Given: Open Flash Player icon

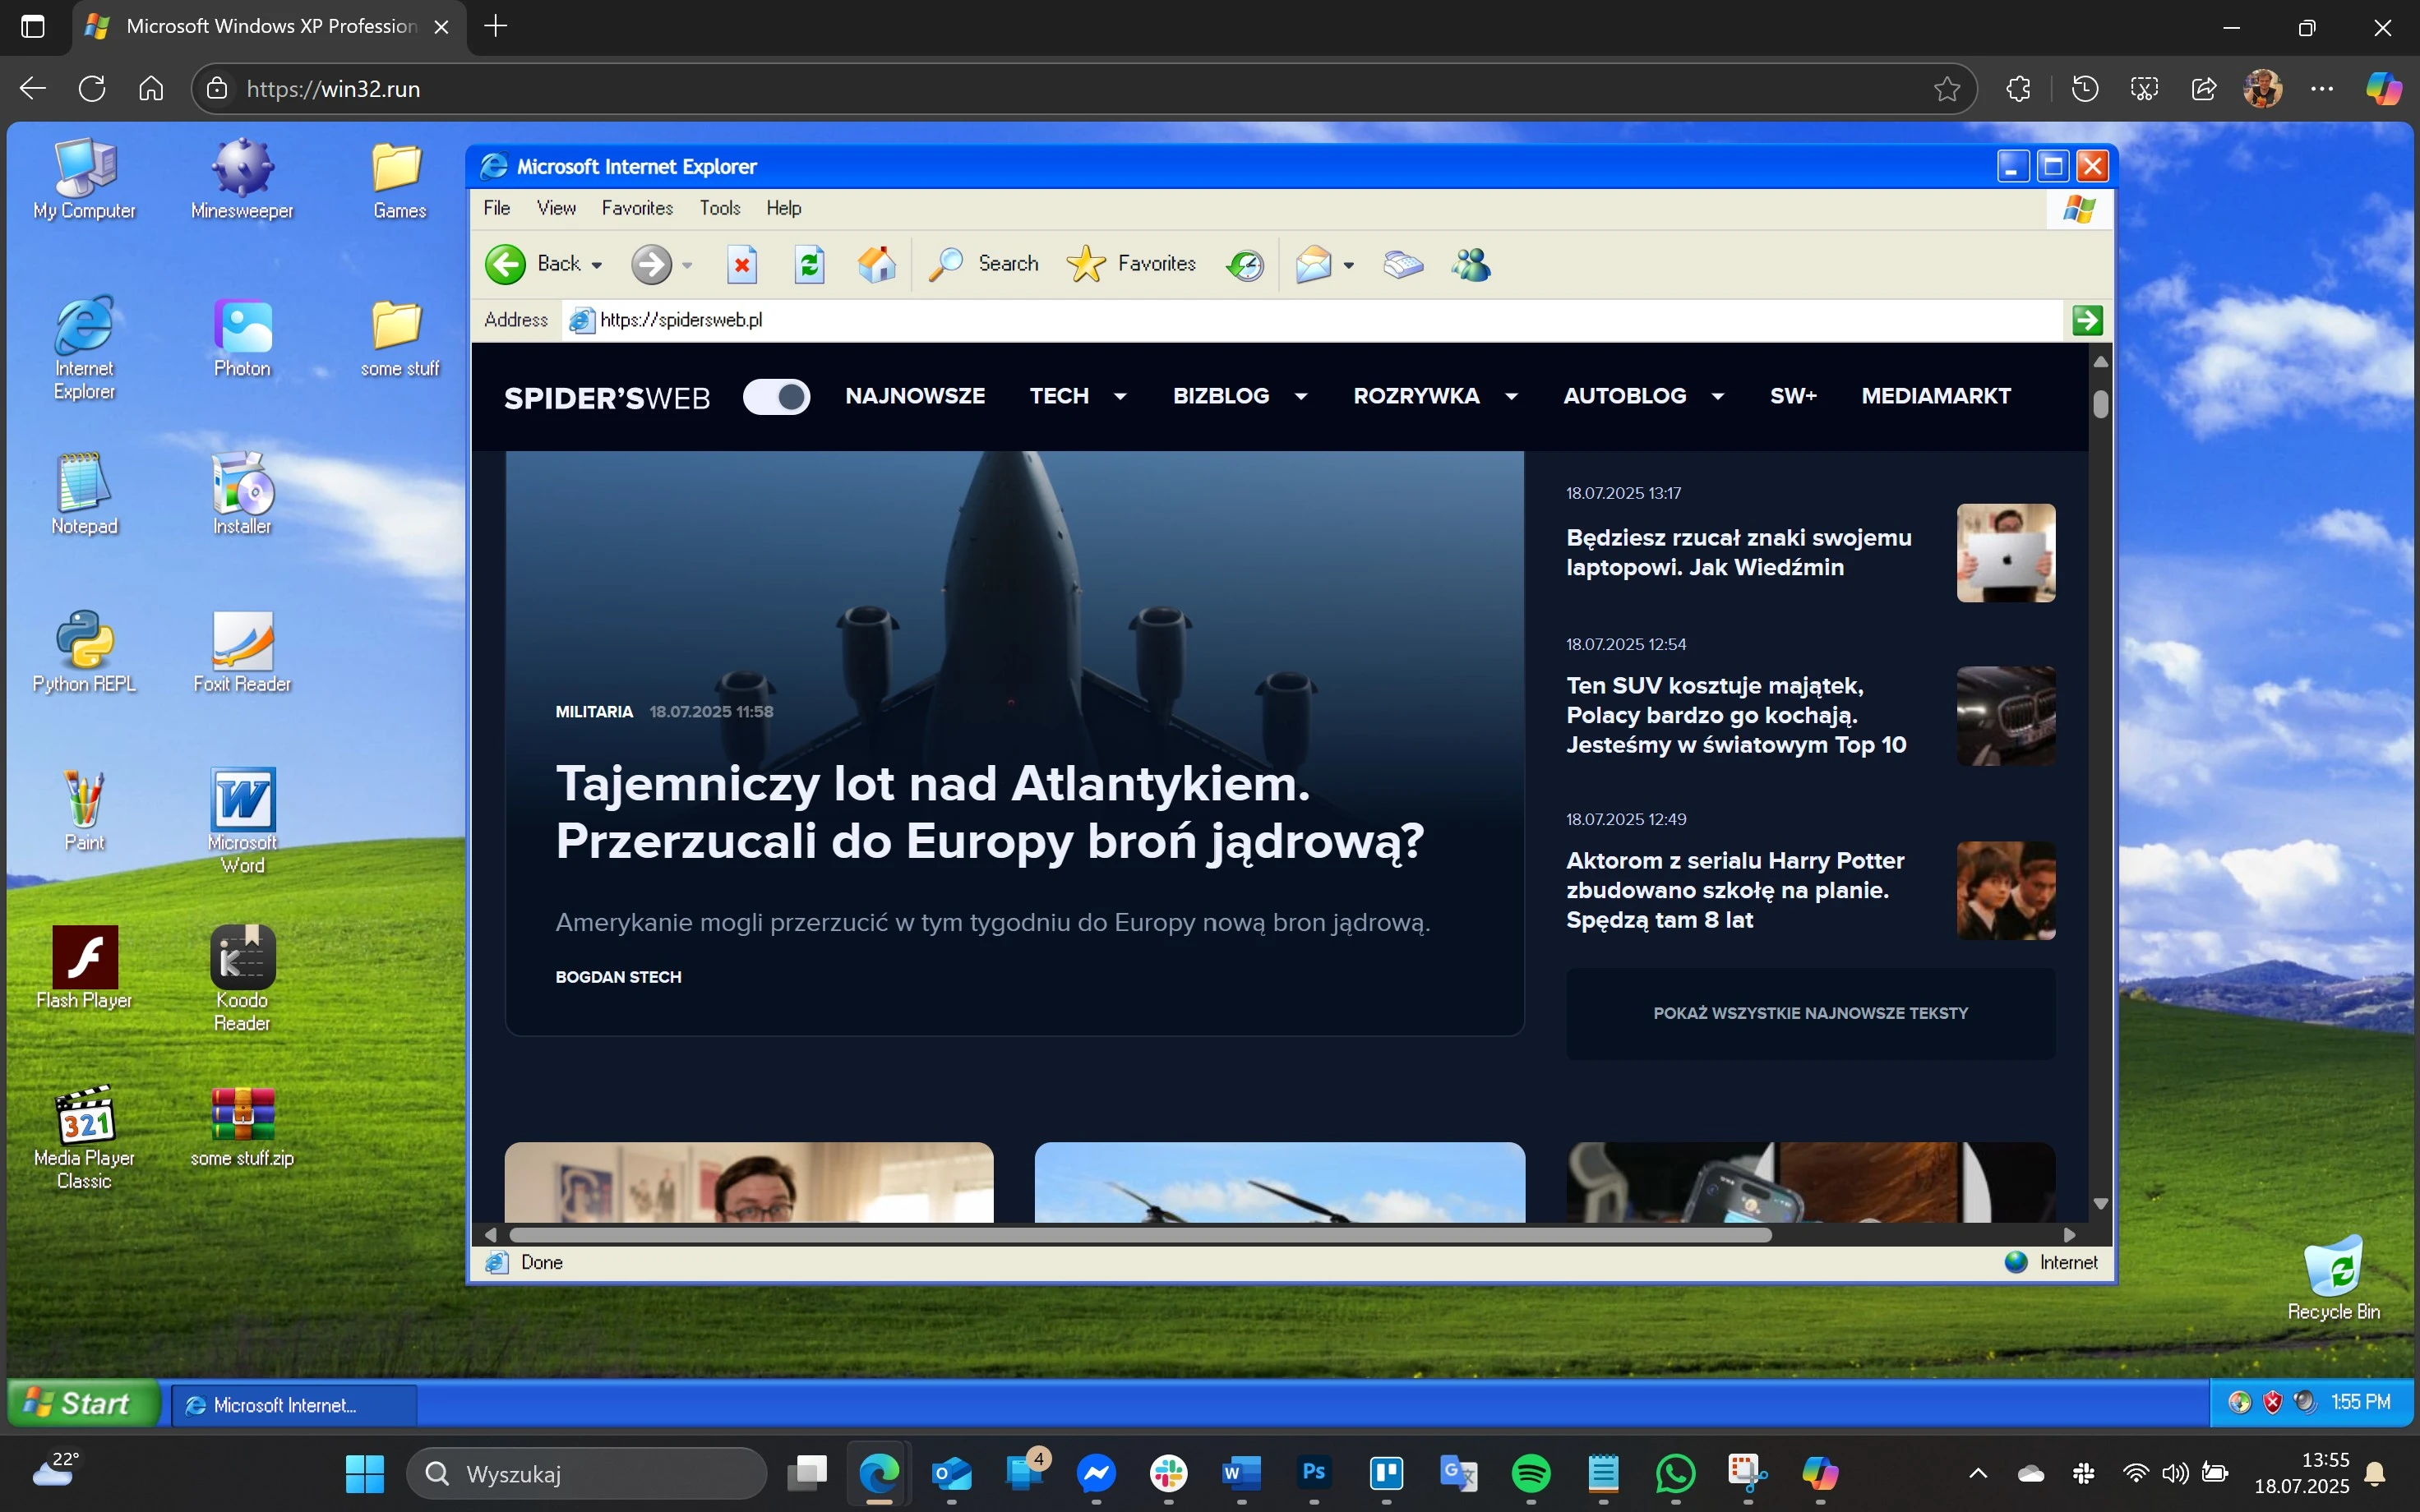Looking at the screenshot, I should pos(85,968).
